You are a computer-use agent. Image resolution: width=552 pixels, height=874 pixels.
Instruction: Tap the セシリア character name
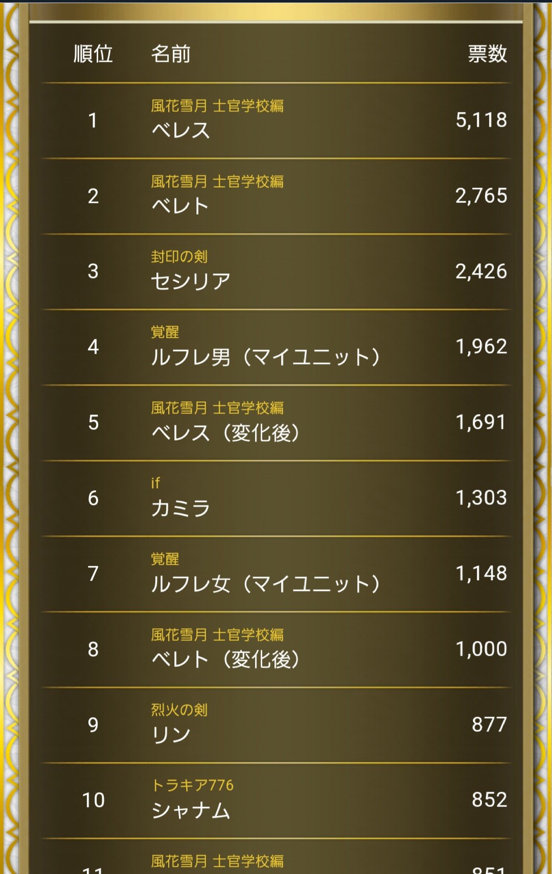pos(191,281)
